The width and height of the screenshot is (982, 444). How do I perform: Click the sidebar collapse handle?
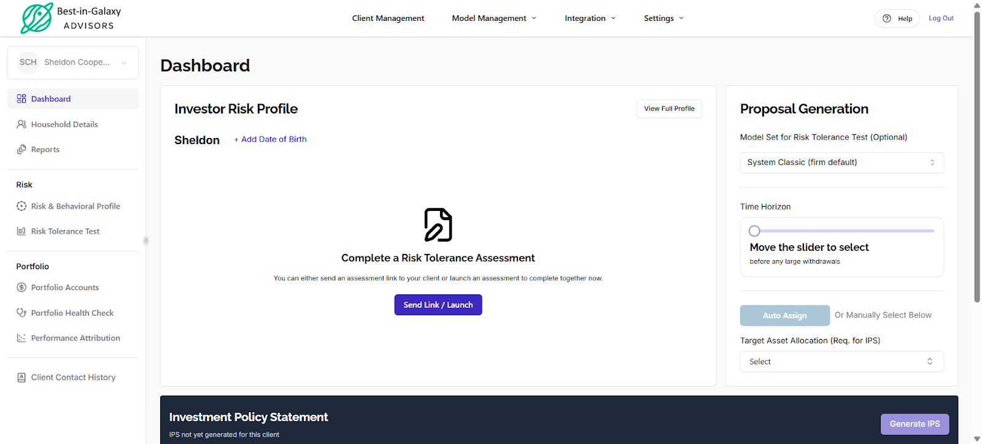(146, 240)
